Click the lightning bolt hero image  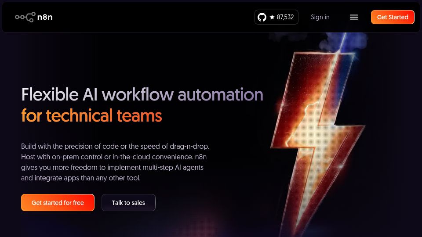[x=317, y=134]
